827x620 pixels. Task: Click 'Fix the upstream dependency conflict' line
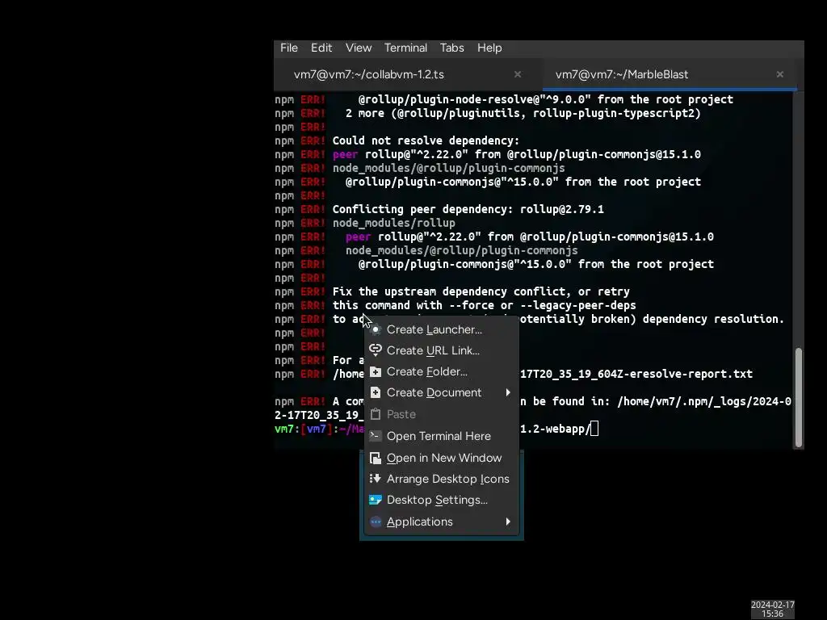pyautogui.click(x=481, y=291)
